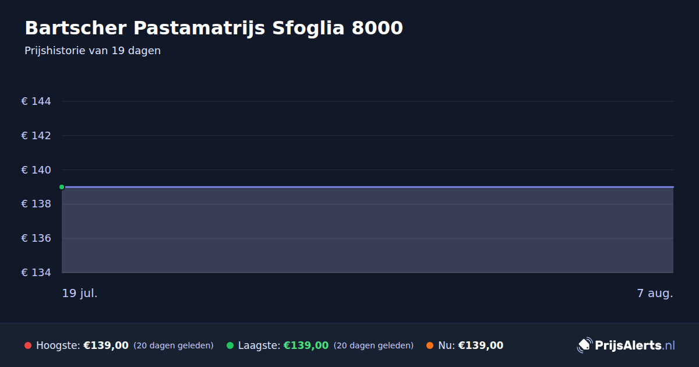Click the PrijsAlerts tag logo icon
Screen dimensions: 699x367
click(x=584, y=345)
